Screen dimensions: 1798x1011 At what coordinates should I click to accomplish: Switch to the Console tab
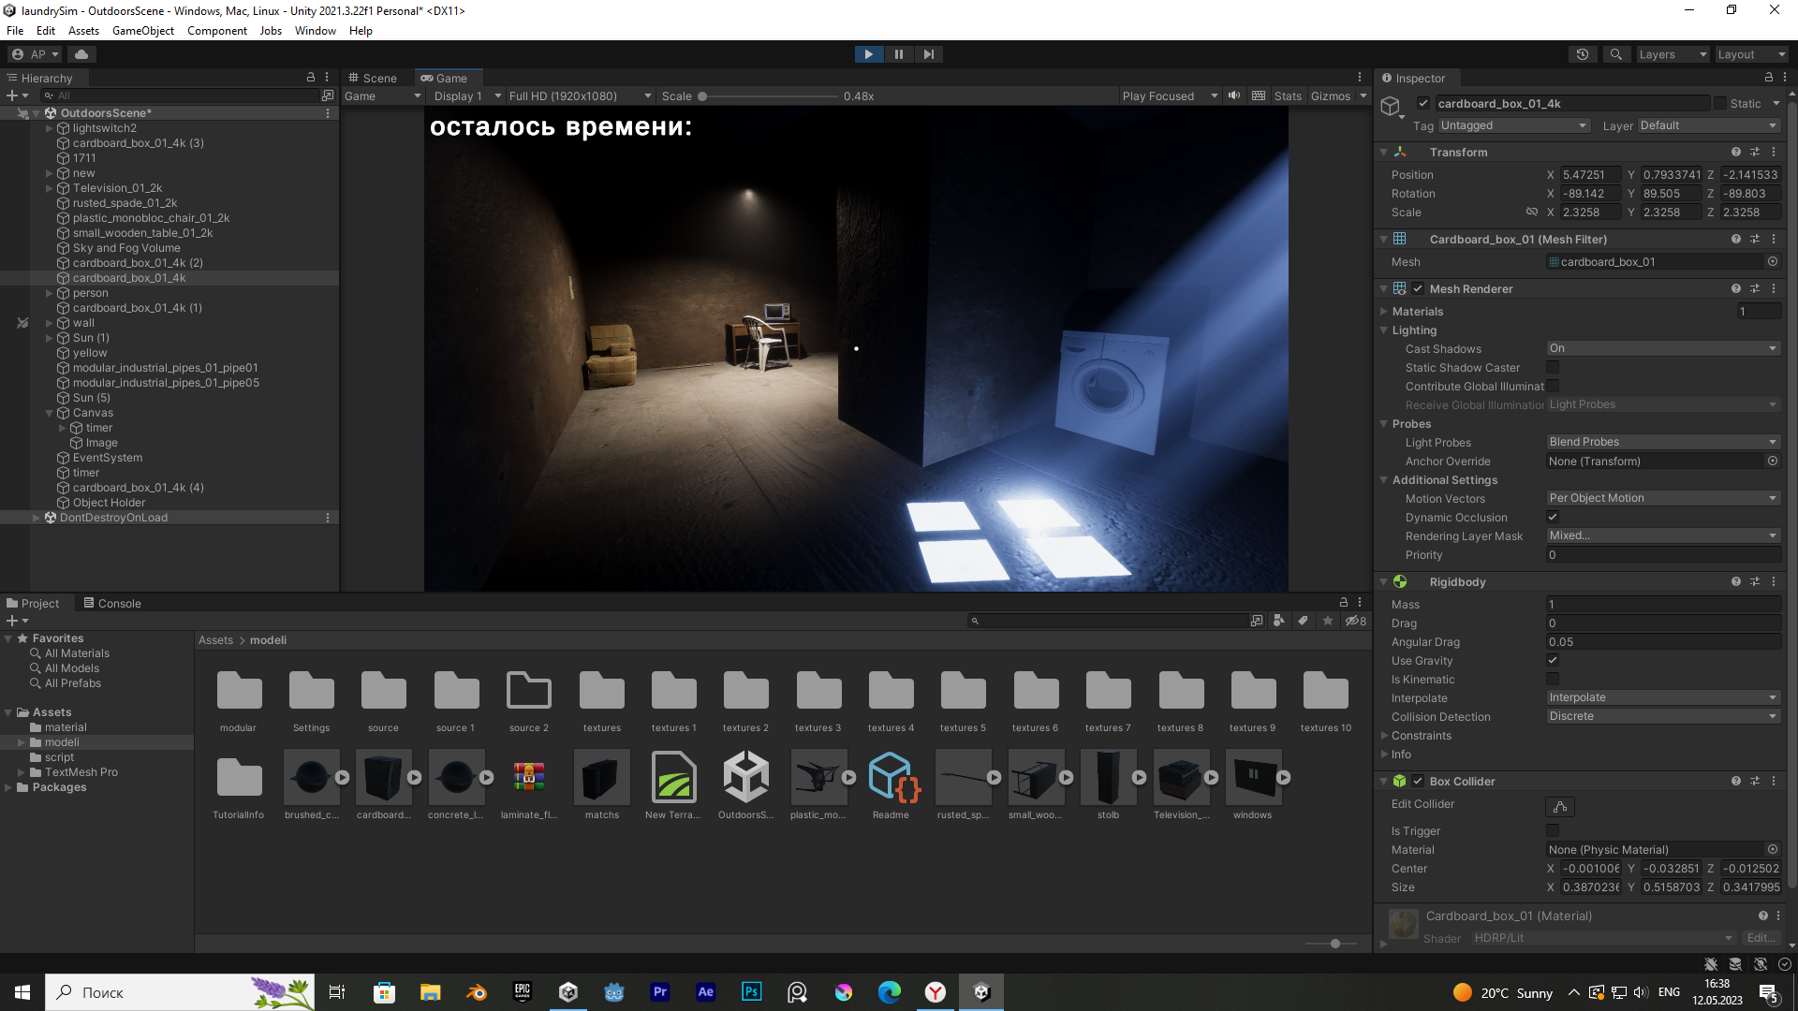(112, 603)
